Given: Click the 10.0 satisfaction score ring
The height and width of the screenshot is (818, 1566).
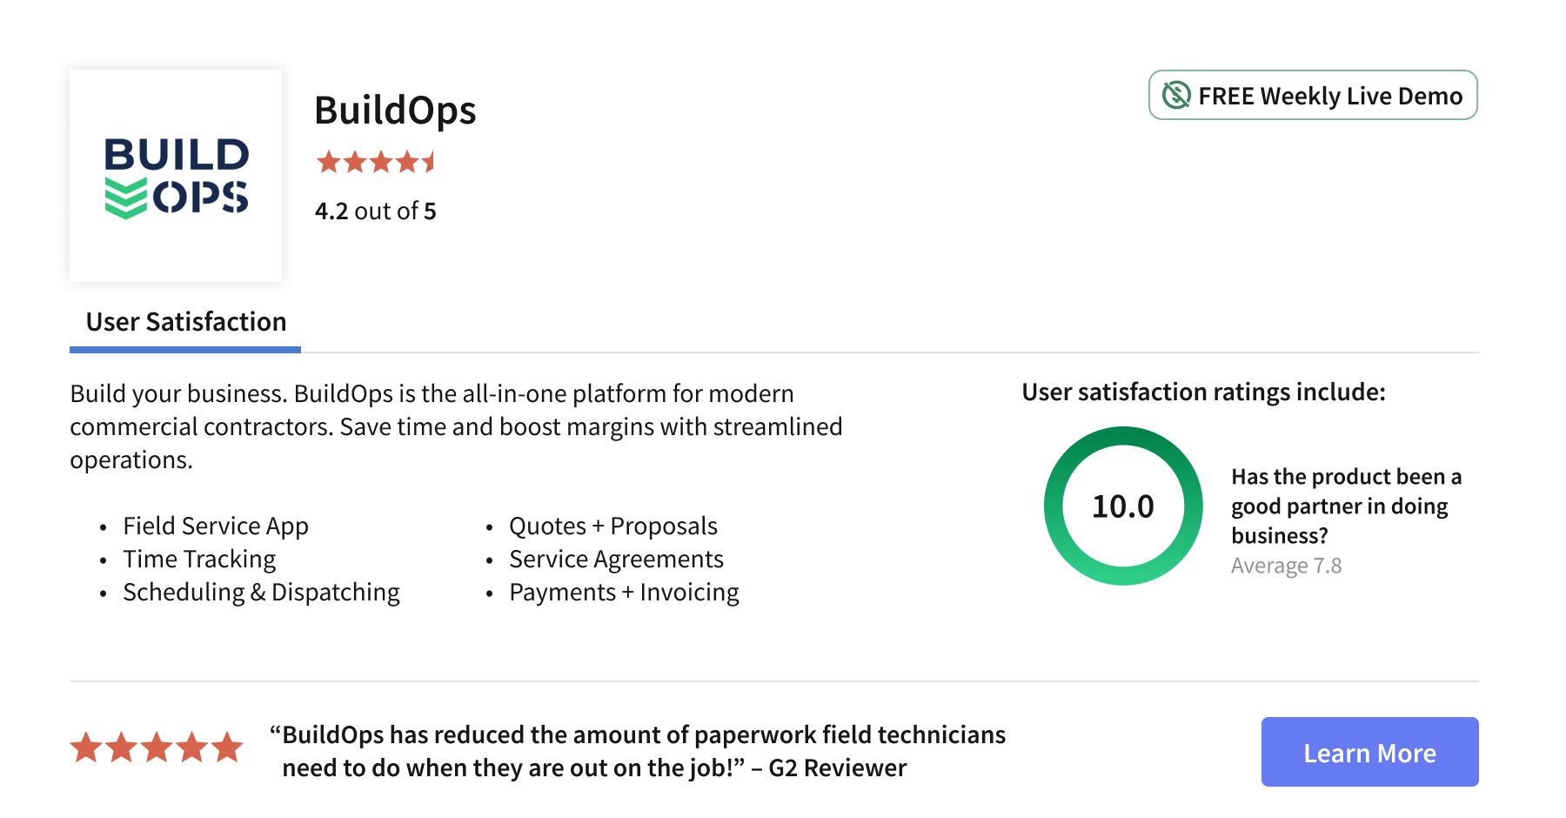Looking at the screenshot, I should (1124, 506).
